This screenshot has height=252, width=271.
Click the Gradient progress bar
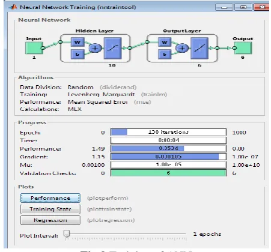click(168, 157)
